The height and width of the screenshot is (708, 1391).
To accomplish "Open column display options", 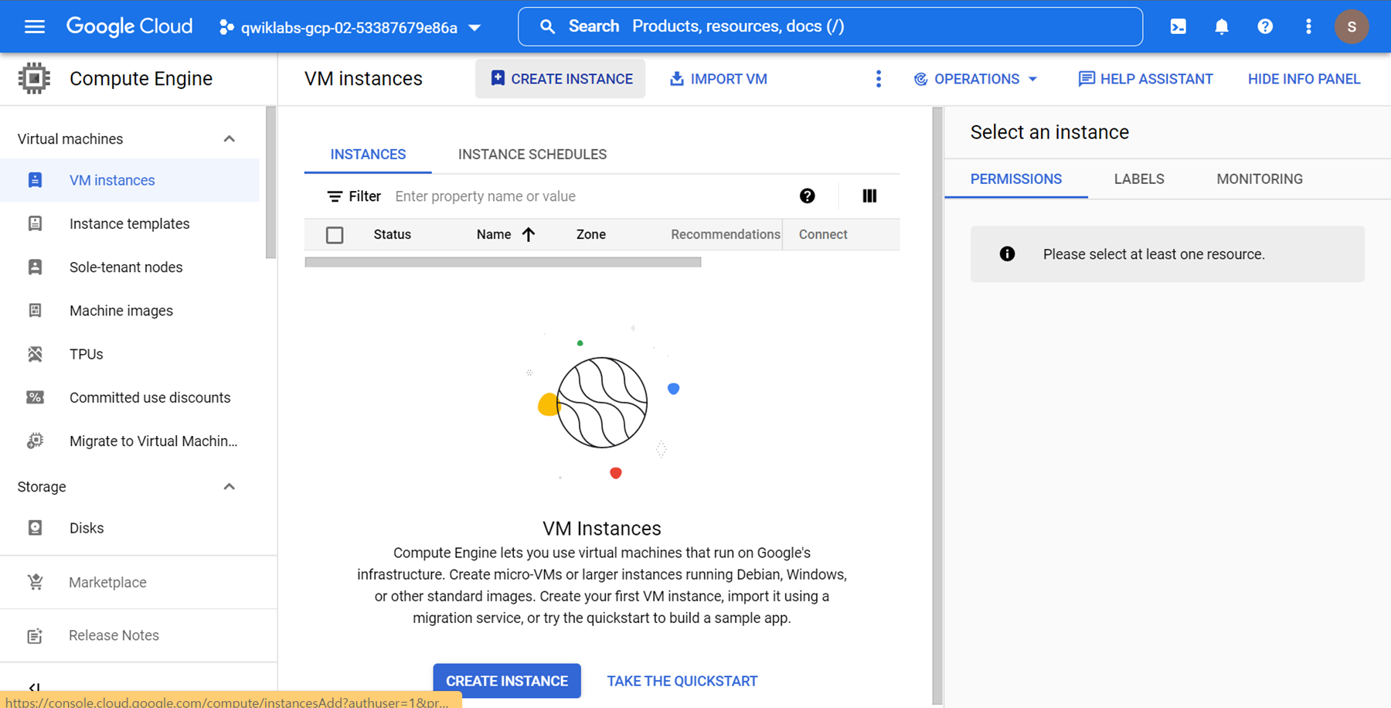I will [869, 196].
